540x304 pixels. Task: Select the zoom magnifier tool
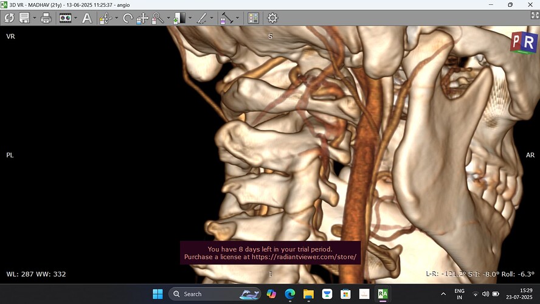[x=157, y=18]
